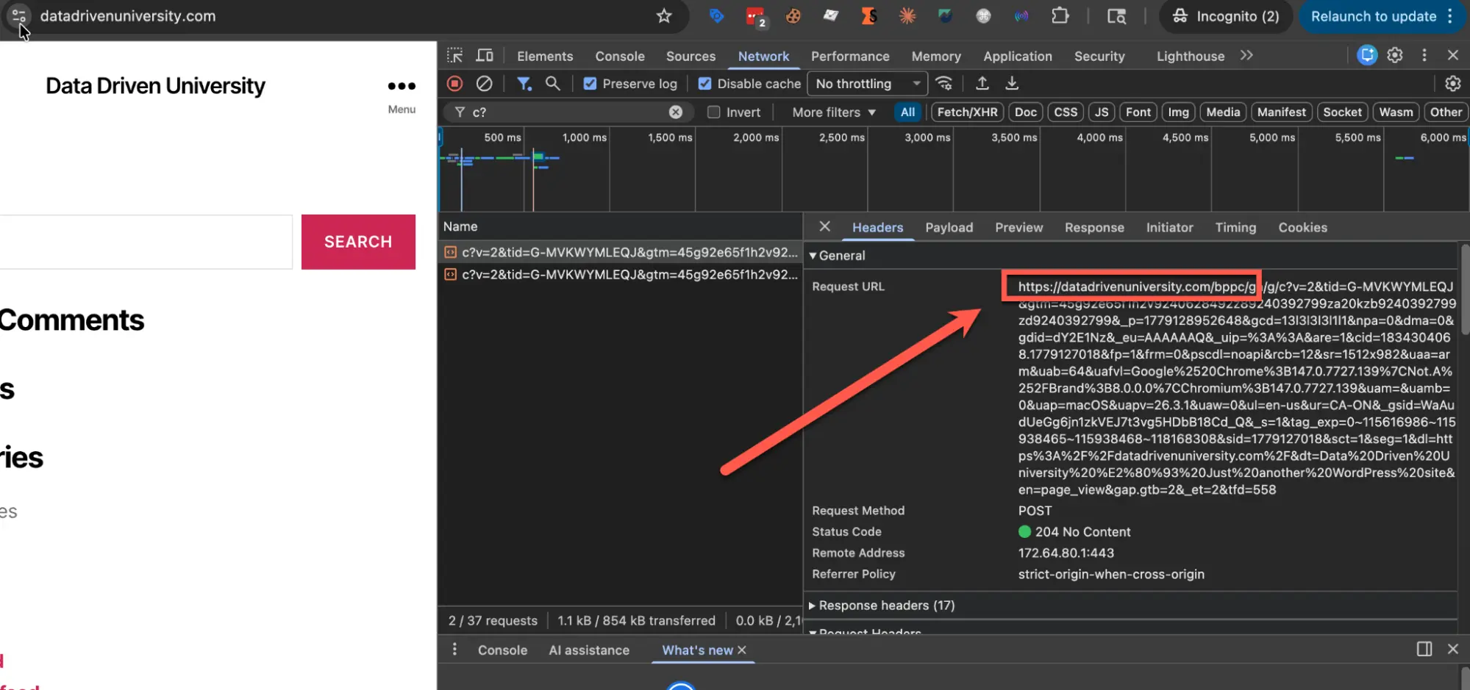This screenshot has height=690, width=1470.
Task: Click the SEARCH button on the website
Action: [x=358, y=242]
